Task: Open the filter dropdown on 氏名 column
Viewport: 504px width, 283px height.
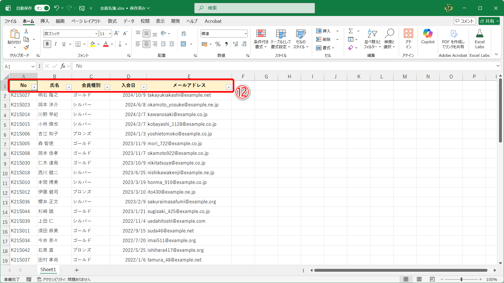Action: [69, 87]
